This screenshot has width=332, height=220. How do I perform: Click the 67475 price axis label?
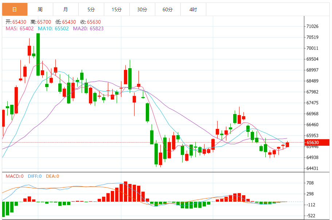313,103
